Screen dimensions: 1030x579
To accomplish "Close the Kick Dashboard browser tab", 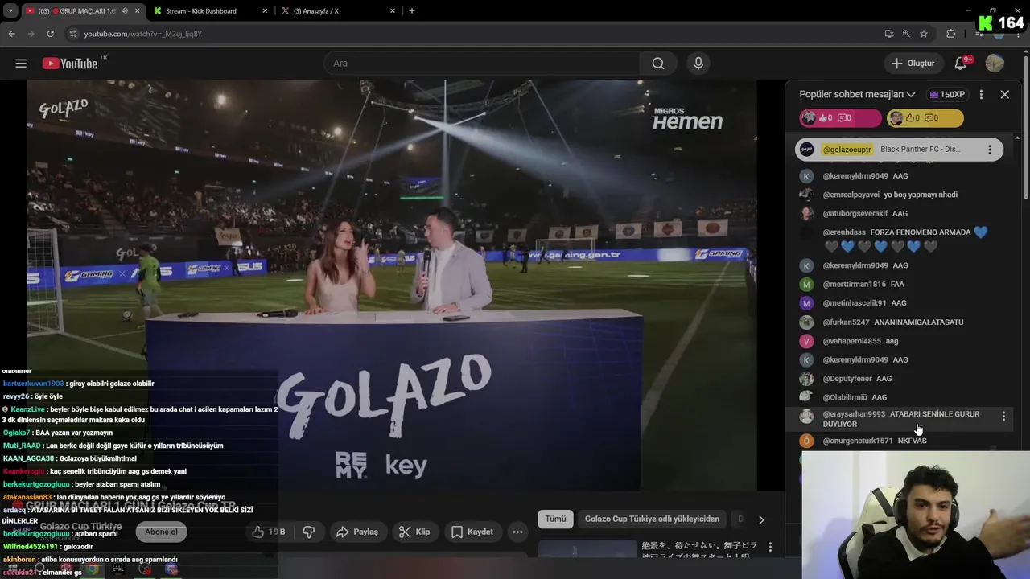I will (265, 11).
